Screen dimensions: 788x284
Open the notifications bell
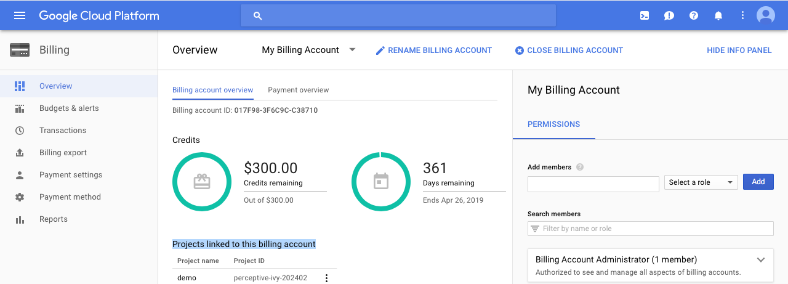[718, 15]
